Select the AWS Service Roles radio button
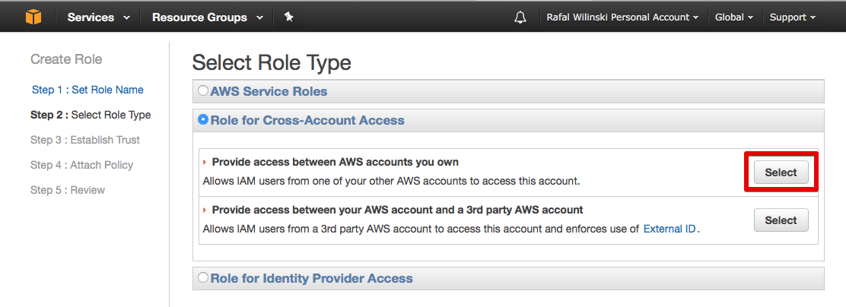The height and width of the screenshot is (307, 846). [x=203, y=91]
